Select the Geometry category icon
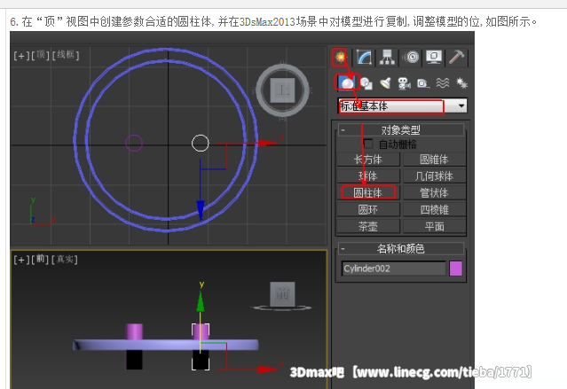The height and width of the screenshot is (389, 567). [x=347, y=83]
